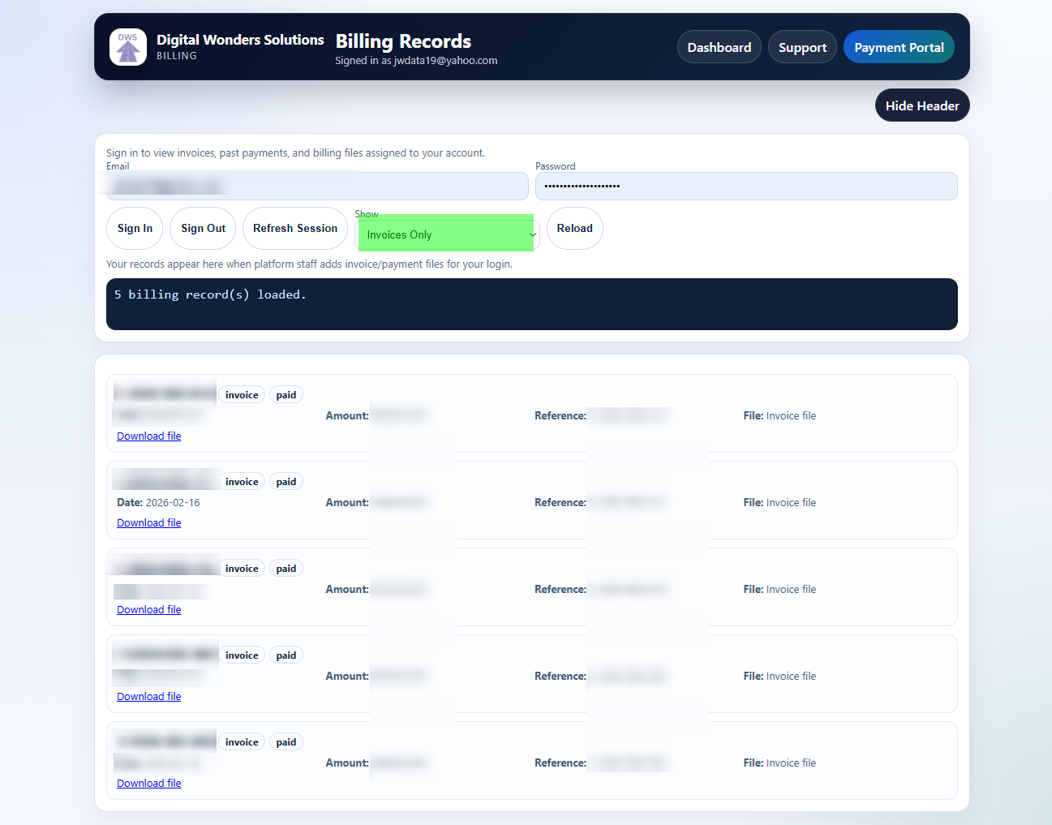
Task: Sign out of the current session
Action: pyautogui.click(x=202, y=228)
